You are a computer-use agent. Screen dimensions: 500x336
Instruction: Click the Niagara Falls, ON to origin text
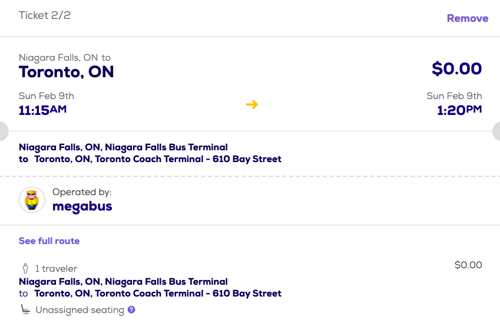point(65,58)
